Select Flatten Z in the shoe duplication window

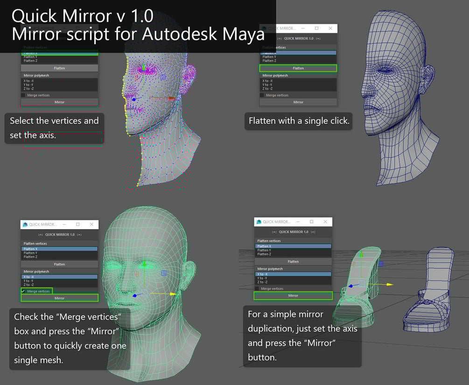click(x=293, y=254)
